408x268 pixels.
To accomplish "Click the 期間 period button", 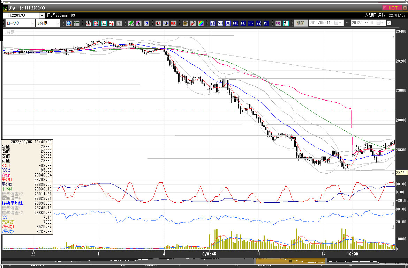I will point(301,23).
